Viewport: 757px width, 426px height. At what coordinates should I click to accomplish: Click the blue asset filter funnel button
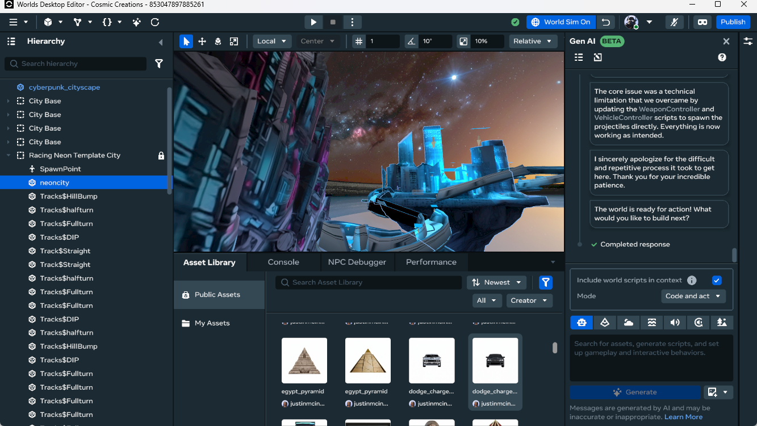(546, 282)
